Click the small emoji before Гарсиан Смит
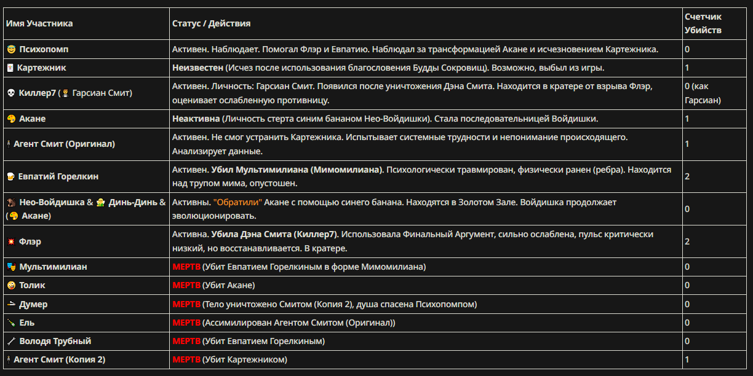This screenshot has width=753, height=376. point(65,93)
